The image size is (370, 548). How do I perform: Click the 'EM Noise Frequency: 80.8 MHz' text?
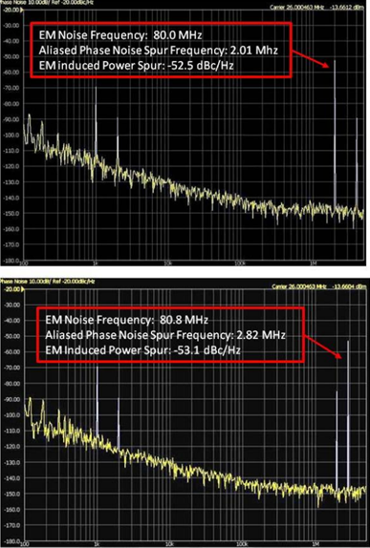click(127, 320)
